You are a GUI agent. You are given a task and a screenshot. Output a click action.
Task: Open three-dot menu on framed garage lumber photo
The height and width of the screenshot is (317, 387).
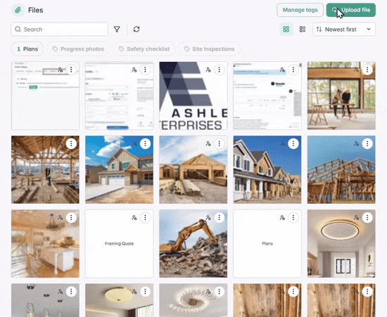(x=219, y=143)
